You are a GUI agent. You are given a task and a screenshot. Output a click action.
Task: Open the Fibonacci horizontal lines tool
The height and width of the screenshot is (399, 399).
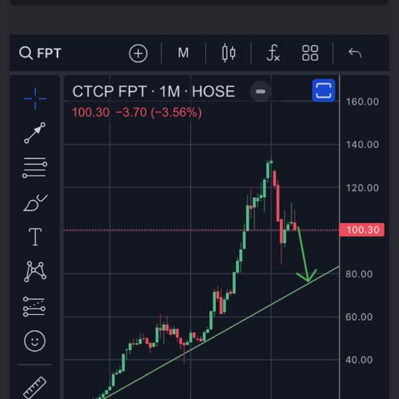[x=35, y=167]
